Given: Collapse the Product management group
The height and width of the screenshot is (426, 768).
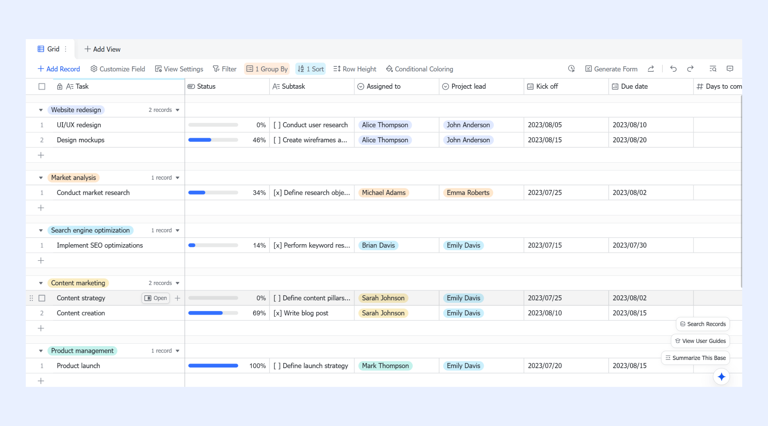Looking at the screenshot, I should [x=41, y=351].
